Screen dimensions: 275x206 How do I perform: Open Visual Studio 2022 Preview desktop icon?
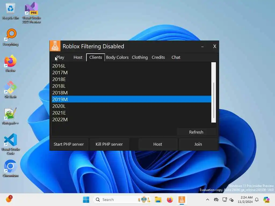tap(31, 13)
